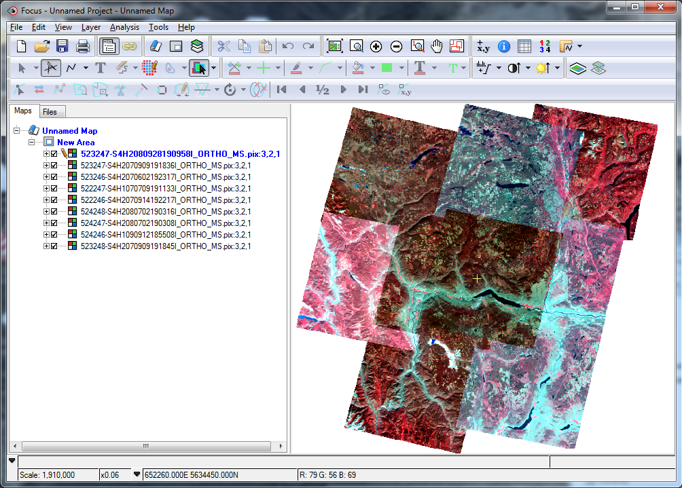Image resolution: width=682 pixels, height=488 pixels.
Task: Click the Zoom out minus icon
Action: [396, 46]
